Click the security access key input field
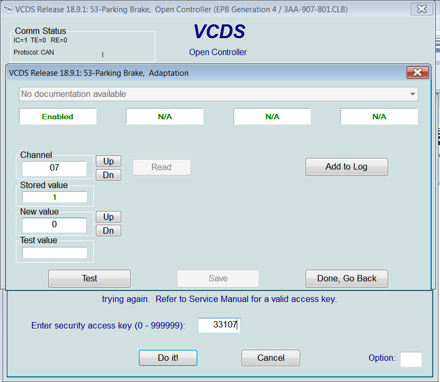The width and height of the screenshot is (440, 382). tap(219, 325)
